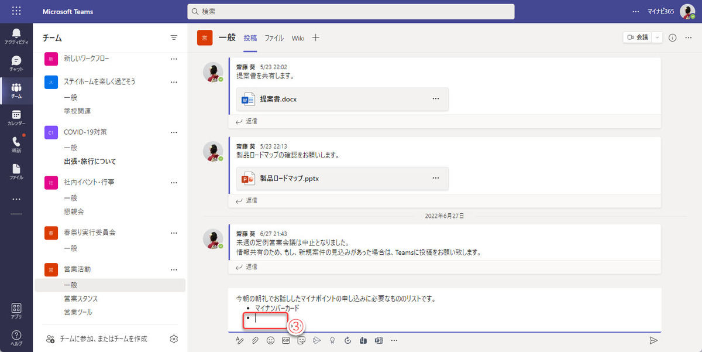The width and height of the screenshot is (702, 352).
Task: Open Calendar in the left rail
Action: coord(16,118)
